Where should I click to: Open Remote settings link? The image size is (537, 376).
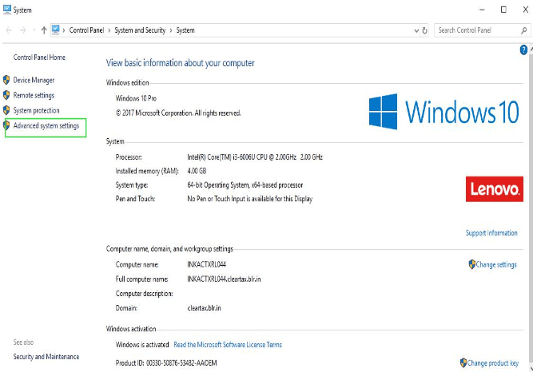pyautogui.click(x=34, y=95)
